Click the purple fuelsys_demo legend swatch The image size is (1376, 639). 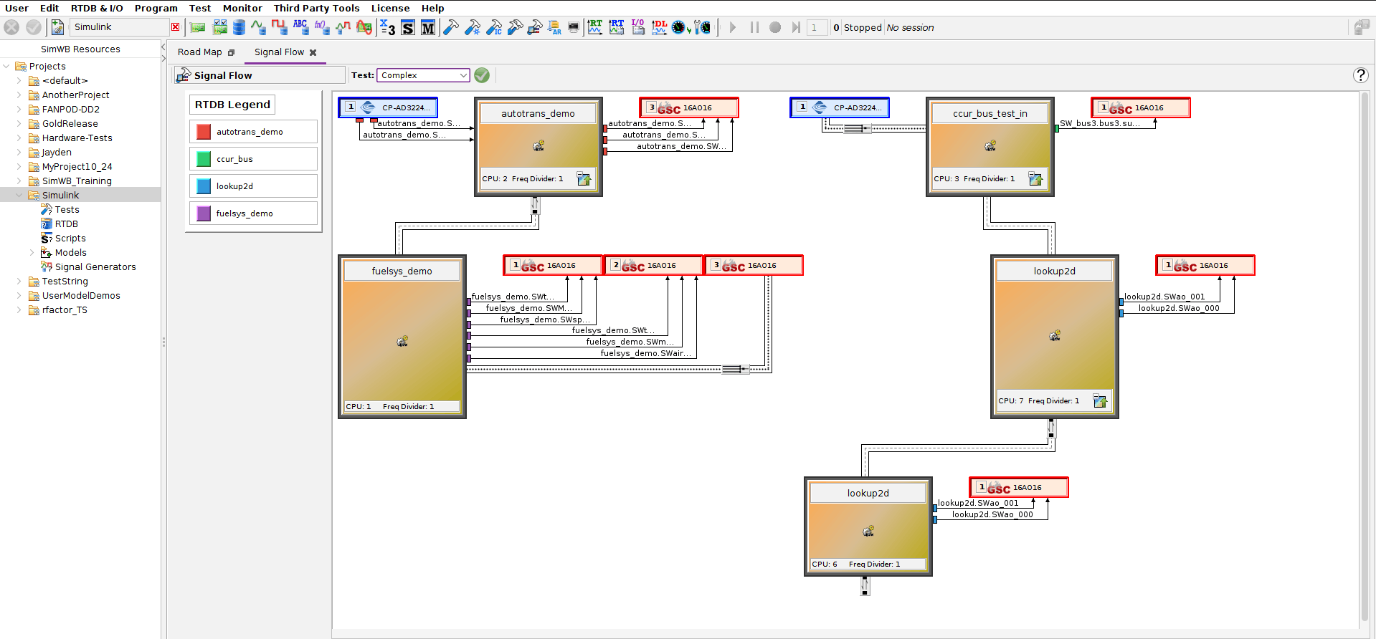point(204,213)
